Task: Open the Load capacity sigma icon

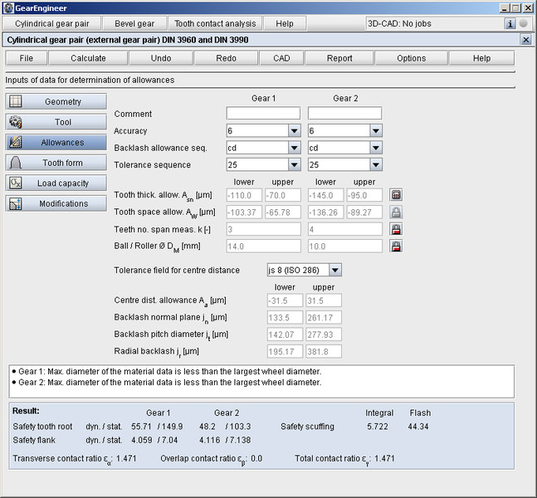Action: 16,183
